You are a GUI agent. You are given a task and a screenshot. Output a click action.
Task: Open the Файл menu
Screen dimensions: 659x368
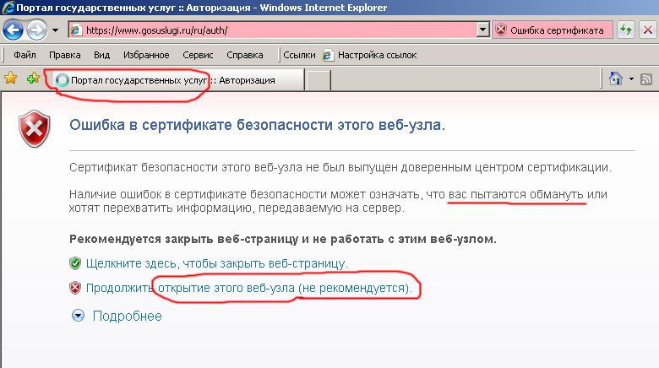pyautogui.click(x=25, y=55)
